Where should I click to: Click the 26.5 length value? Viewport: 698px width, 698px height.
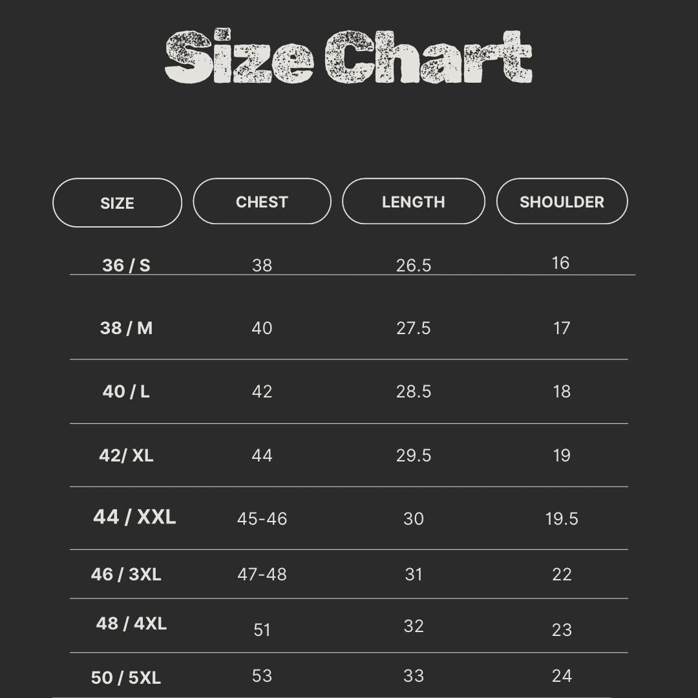413,265
